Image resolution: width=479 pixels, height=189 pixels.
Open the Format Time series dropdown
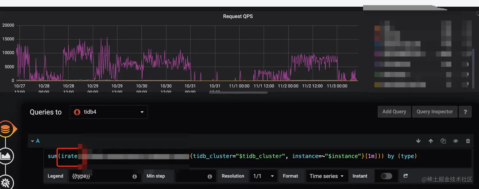(x=327, y=176)
